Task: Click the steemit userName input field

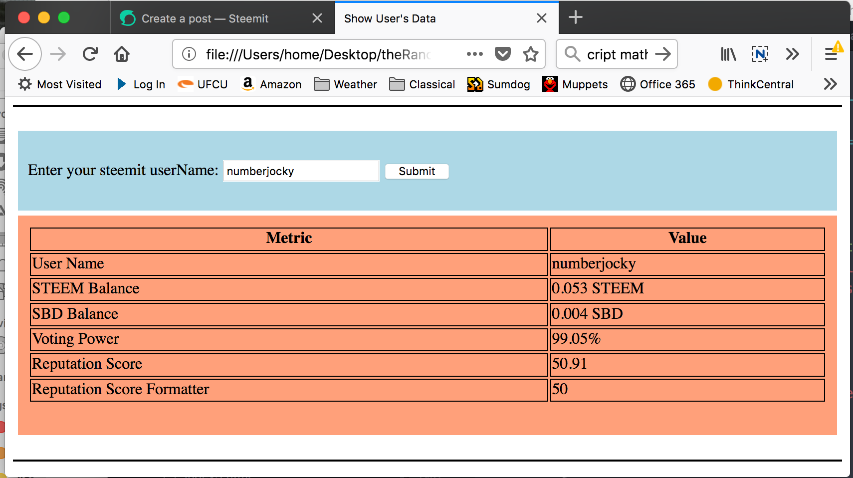Action: tap(301, 171)
